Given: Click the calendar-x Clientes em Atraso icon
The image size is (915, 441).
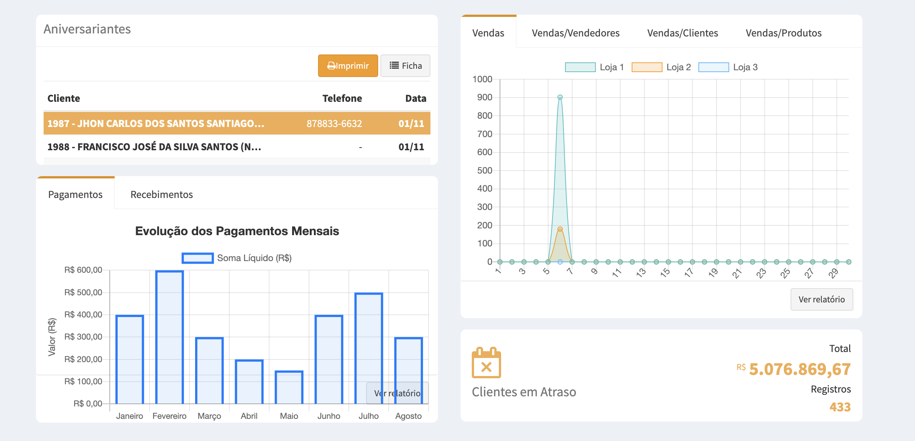Looking at the screenshot, I should (486, 363).
